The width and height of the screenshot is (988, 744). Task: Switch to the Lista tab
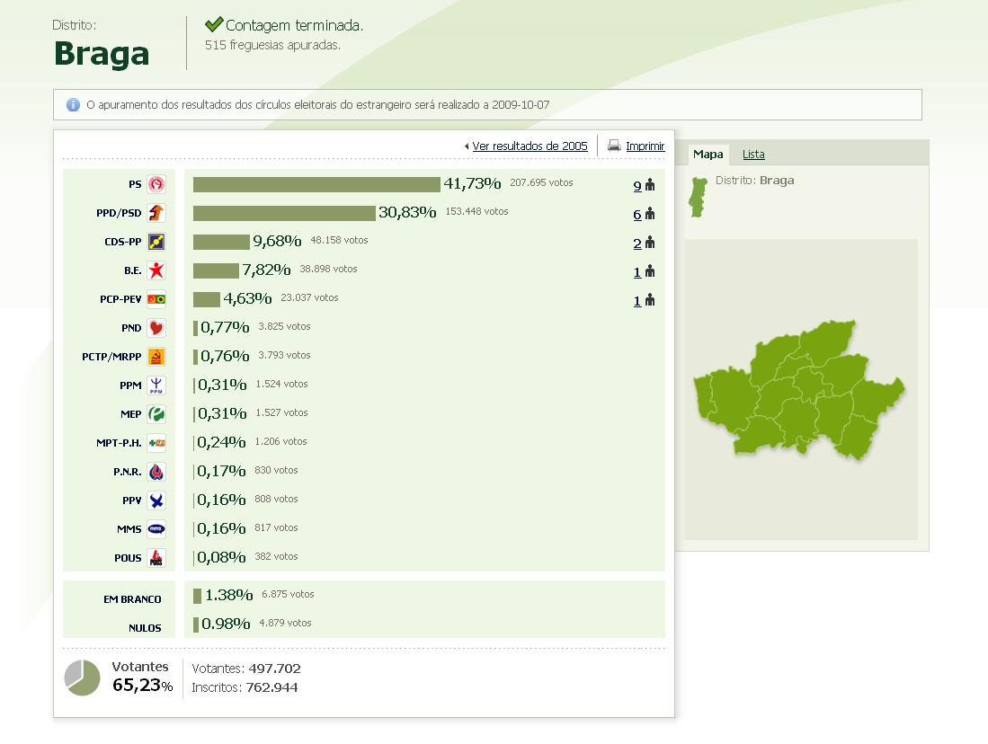tap(753, 155)
